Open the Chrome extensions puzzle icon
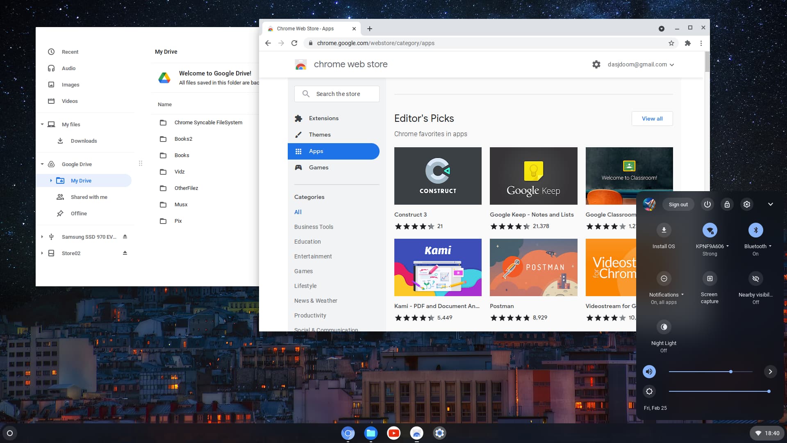Viewport: 787px width, 443px height. (x=688, y=43)
